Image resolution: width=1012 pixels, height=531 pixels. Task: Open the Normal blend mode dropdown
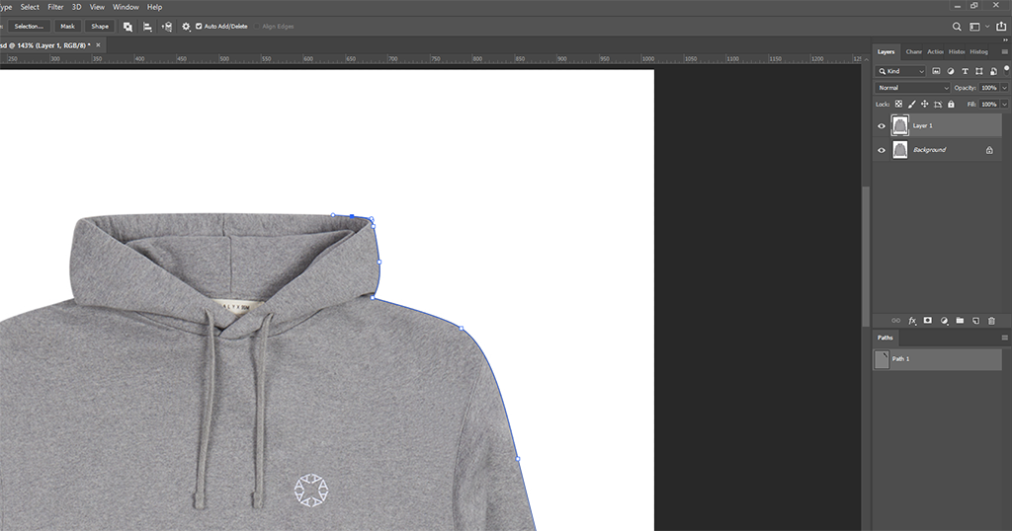click(912, 88)
